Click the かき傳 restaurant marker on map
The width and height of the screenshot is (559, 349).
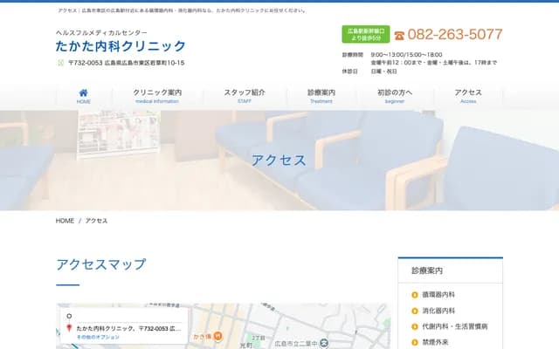[x=217, y=335]
